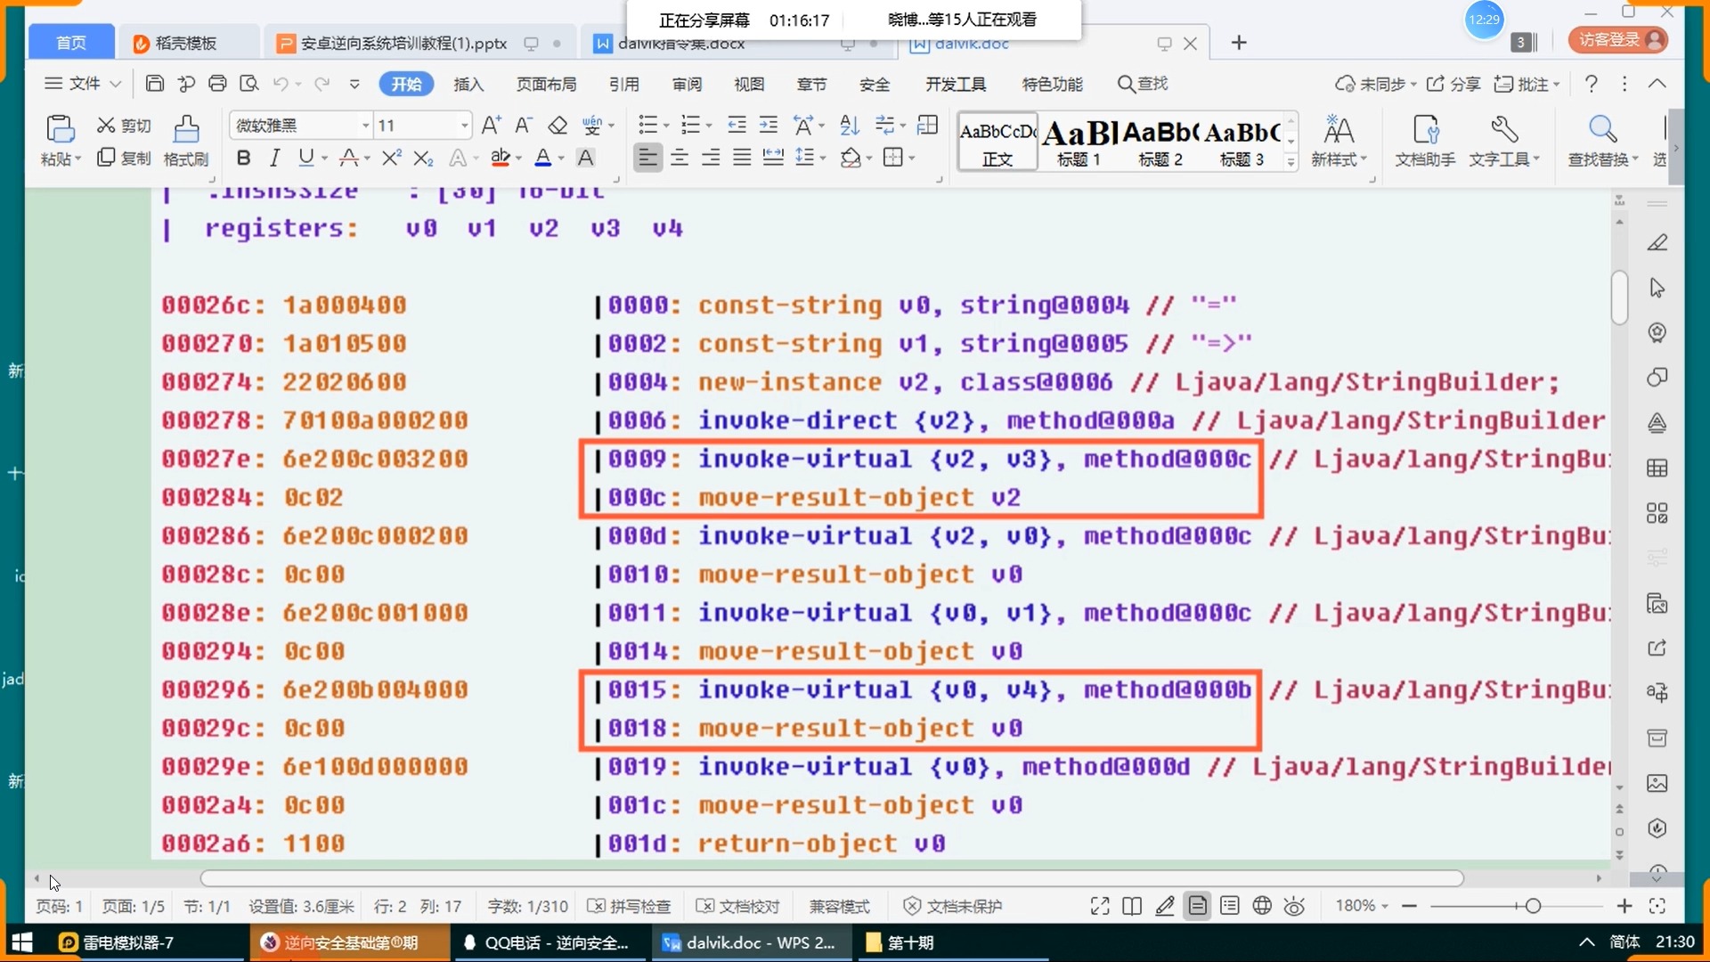Decrease font size with A- icon
The height and width of the screenshot is (962, 1710).
pos(524,126)
